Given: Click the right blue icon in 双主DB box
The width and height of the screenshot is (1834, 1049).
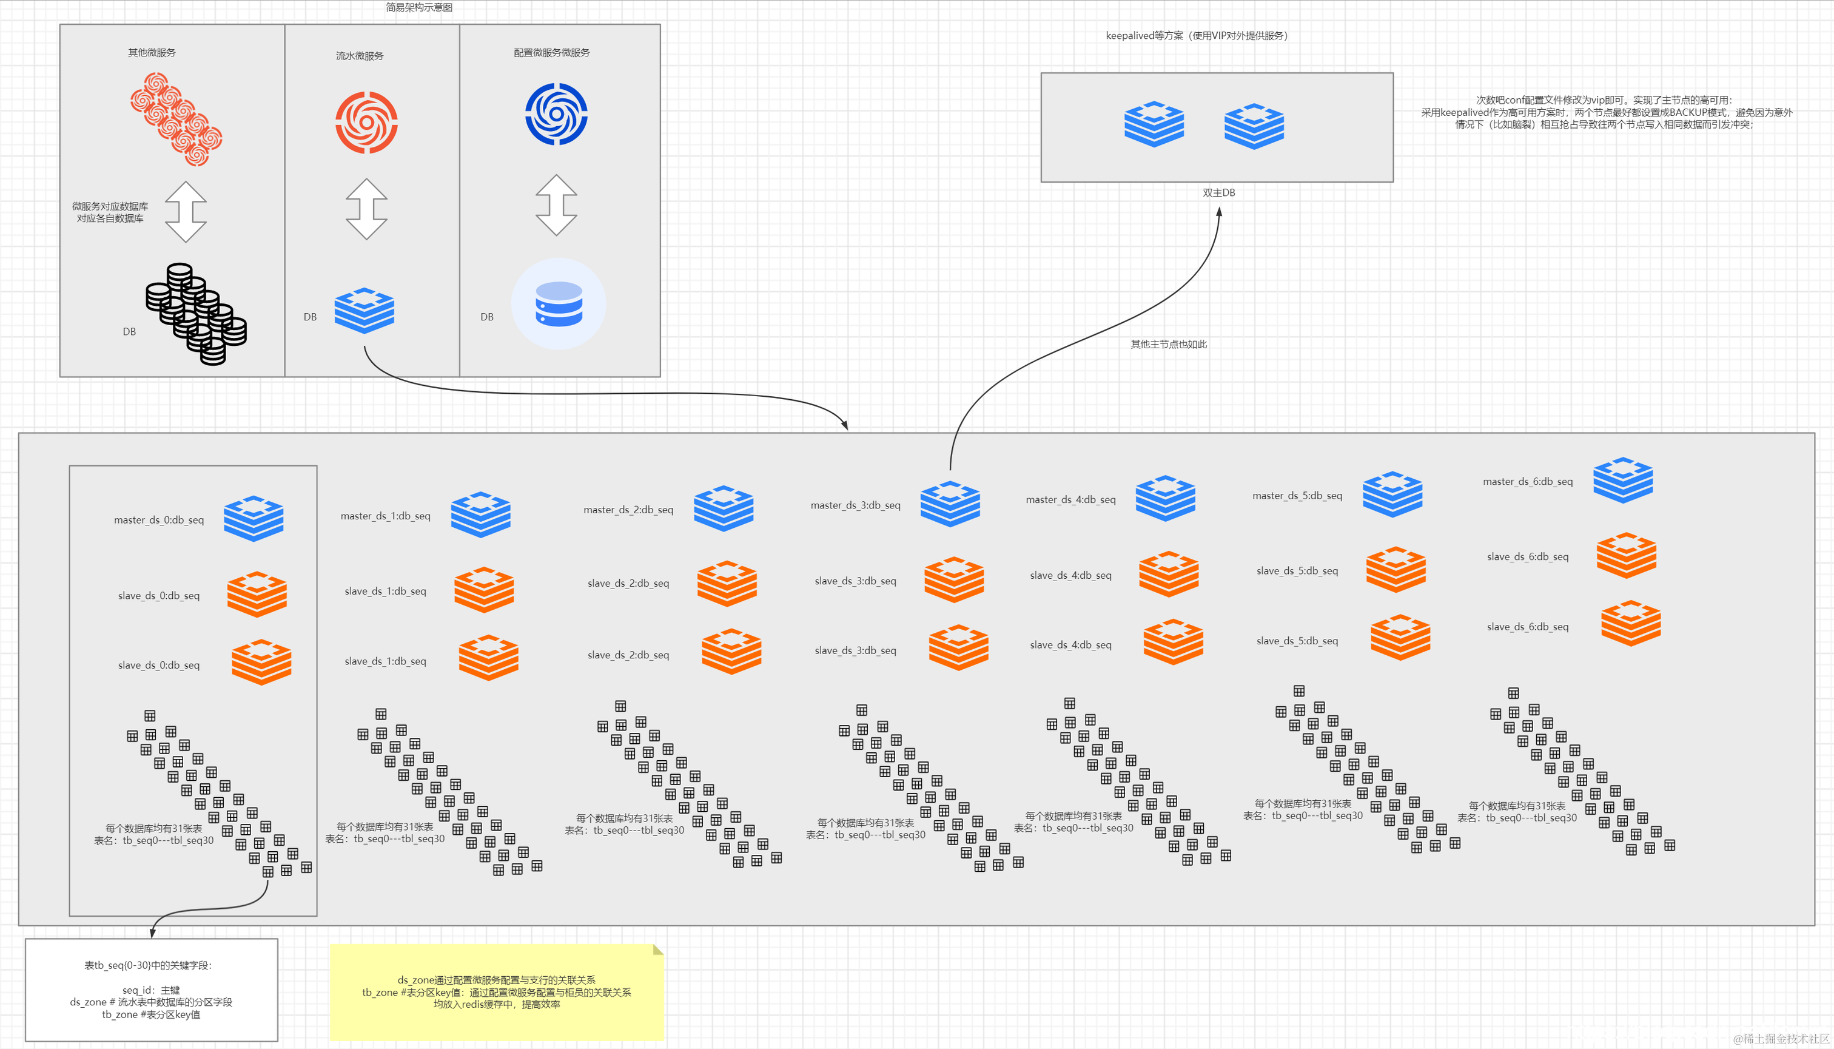Looking at the screenshot, I should 1254,126.
